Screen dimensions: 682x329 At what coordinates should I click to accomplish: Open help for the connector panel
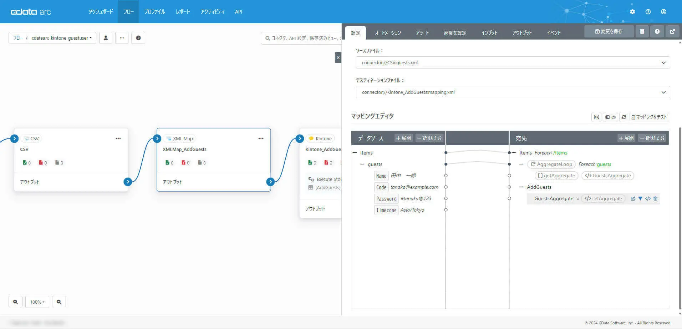coord(657,31)
